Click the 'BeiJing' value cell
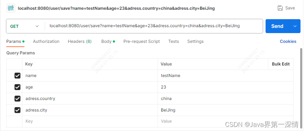 point(225,110)
